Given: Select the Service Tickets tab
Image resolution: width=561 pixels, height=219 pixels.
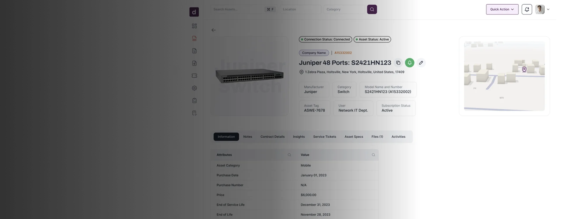Looking at the screenshot, I should [x=324, y=137].
